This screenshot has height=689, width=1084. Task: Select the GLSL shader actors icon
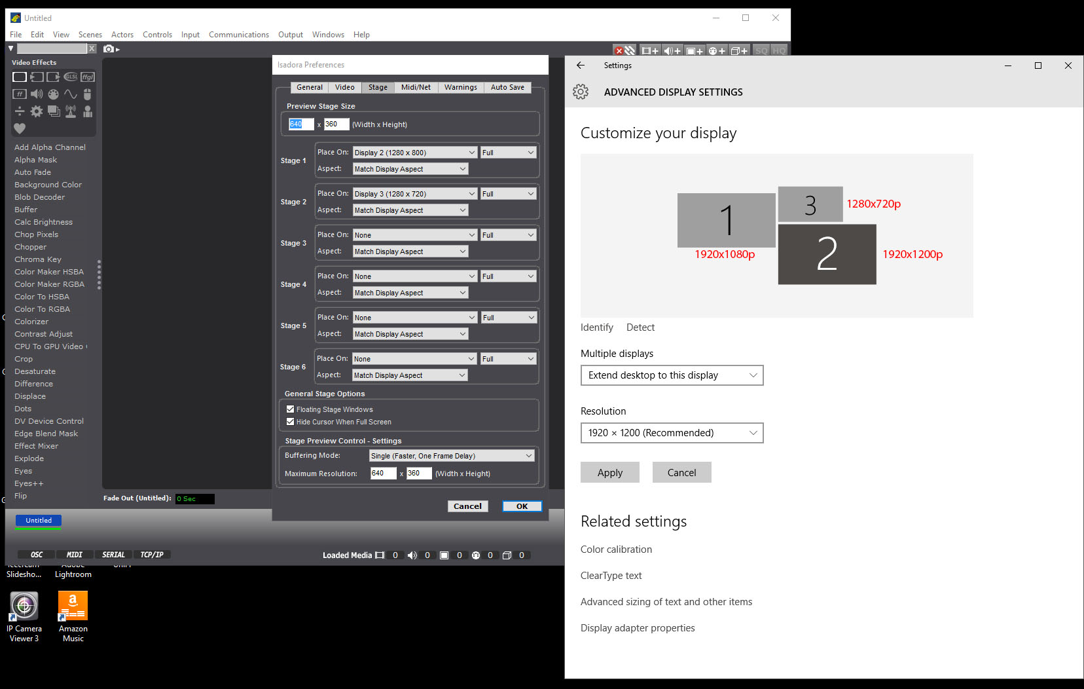71,77
